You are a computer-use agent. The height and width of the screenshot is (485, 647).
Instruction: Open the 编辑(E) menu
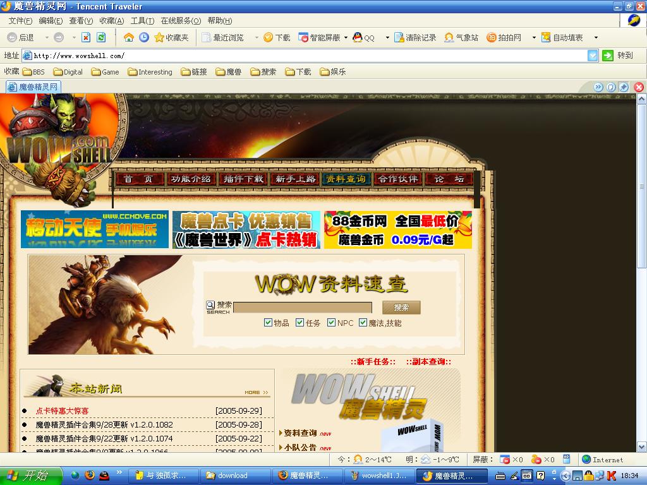[x=51, y=21]
